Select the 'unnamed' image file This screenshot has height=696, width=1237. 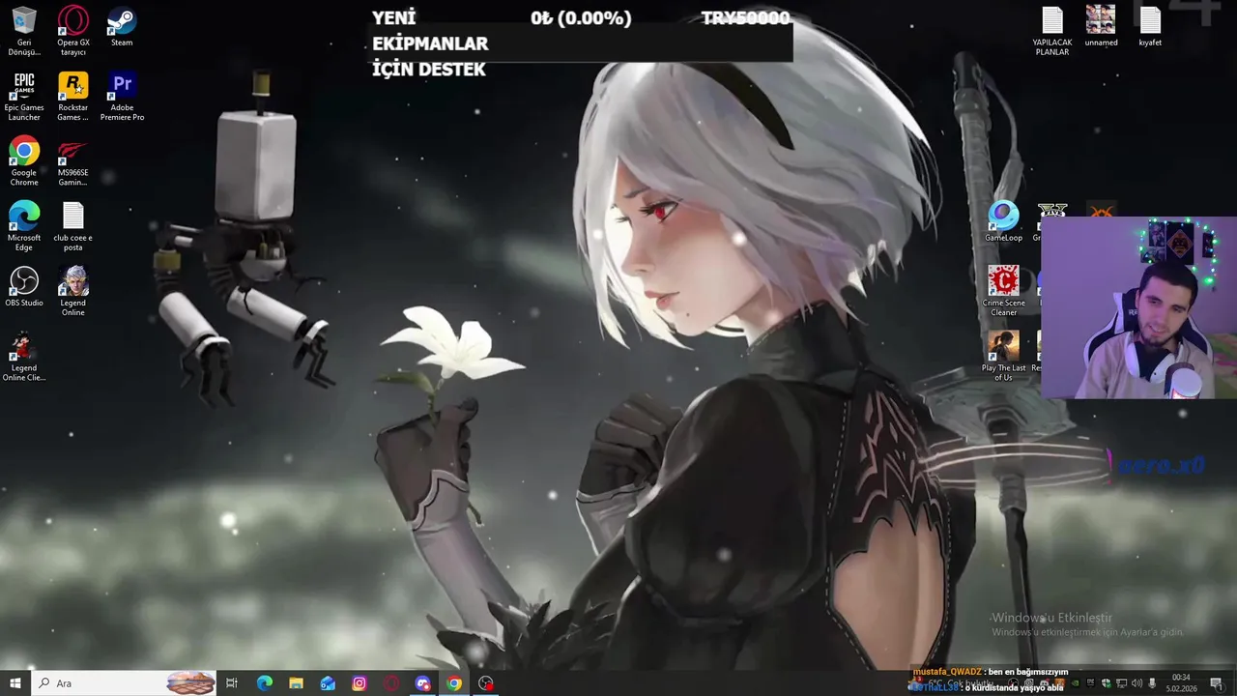1101,26
